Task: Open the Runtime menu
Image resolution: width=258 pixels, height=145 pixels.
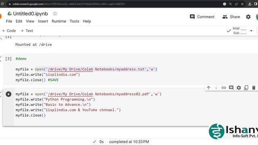Action: click(x=59, y=21)
